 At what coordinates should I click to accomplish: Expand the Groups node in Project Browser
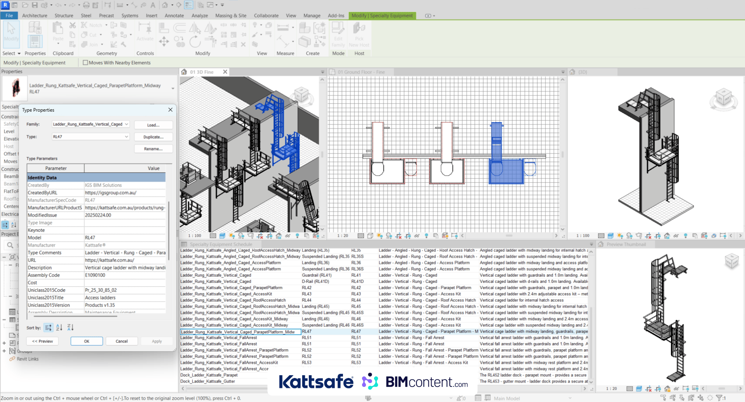[x=4, y=351]
